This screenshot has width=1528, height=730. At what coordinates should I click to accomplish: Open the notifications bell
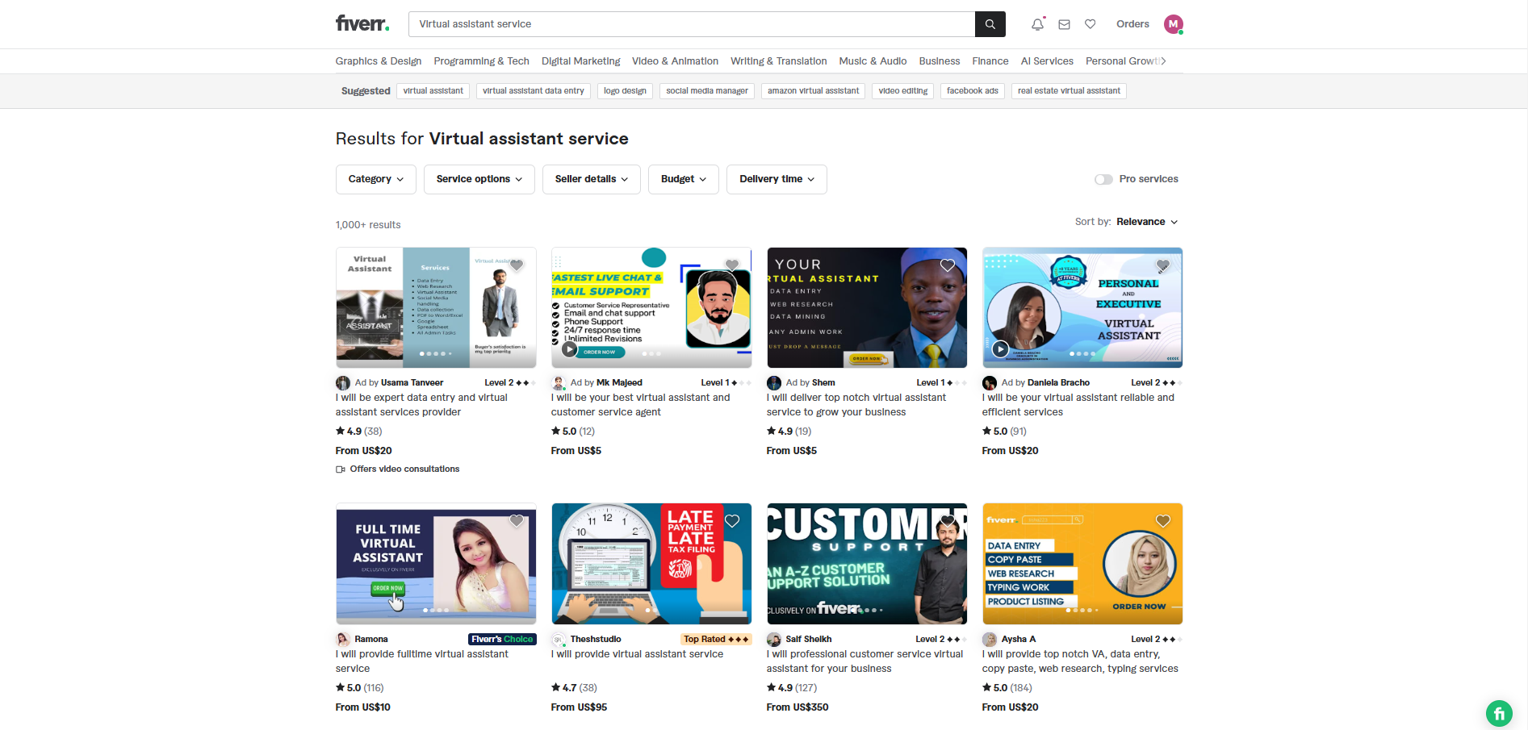[1038, 24]
